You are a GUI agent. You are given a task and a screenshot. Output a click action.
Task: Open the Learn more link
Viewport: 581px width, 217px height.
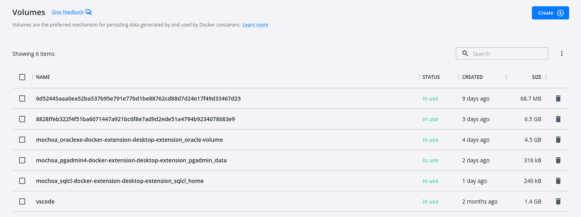coord(255,25)
